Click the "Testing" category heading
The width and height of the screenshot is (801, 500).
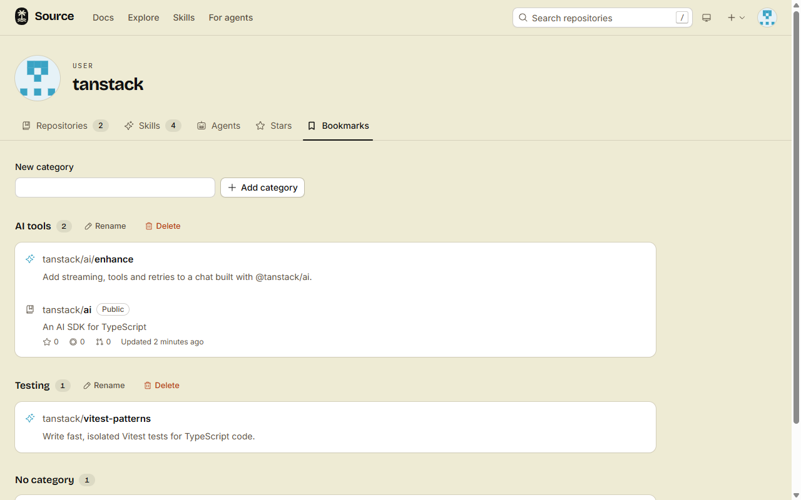coord(33,386)
